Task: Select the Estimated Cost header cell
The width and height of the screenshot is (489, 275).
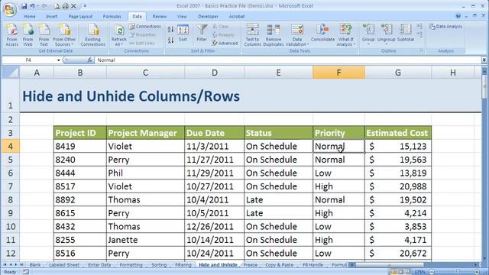Action: pos(398,133)
